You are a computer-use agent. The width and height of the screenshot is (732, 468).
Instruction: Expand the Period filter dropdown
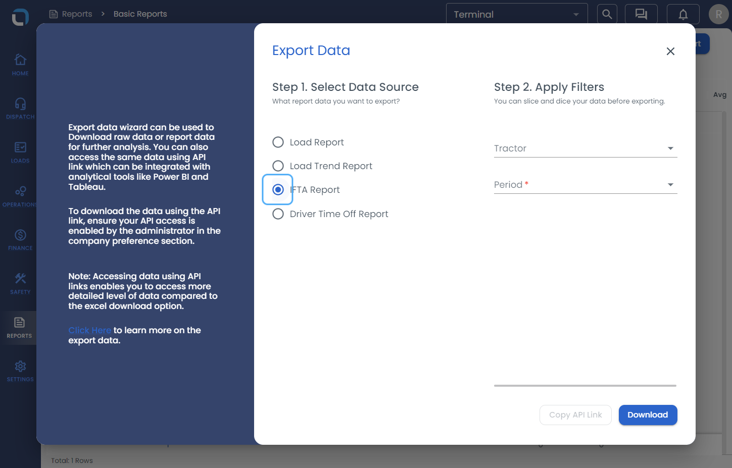click(585, 185)
